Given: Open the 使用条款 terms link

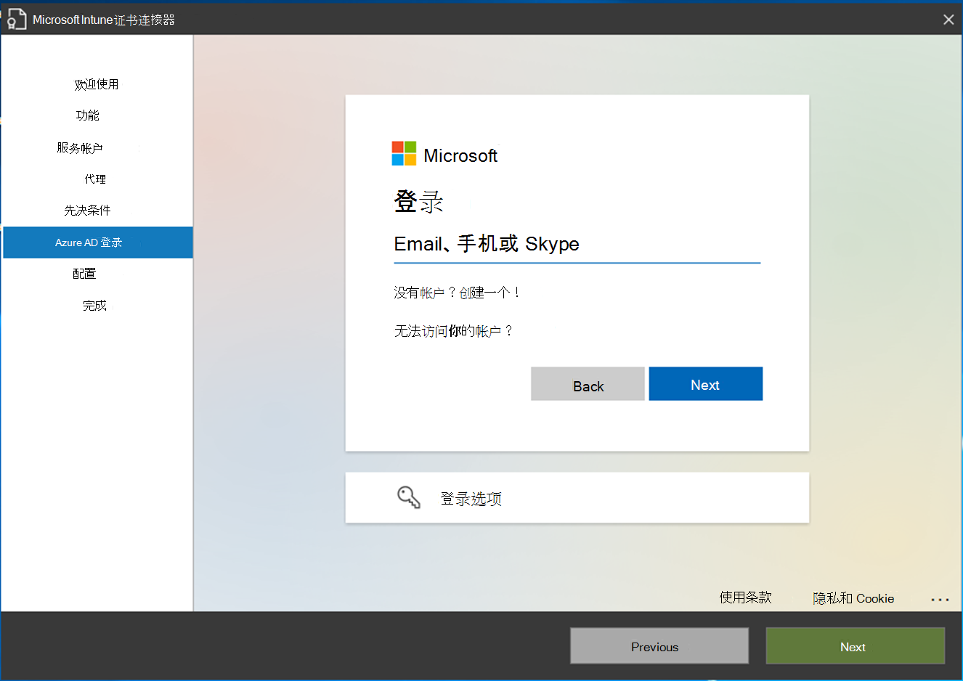Looking at the screenshot, I should [746, 598].
